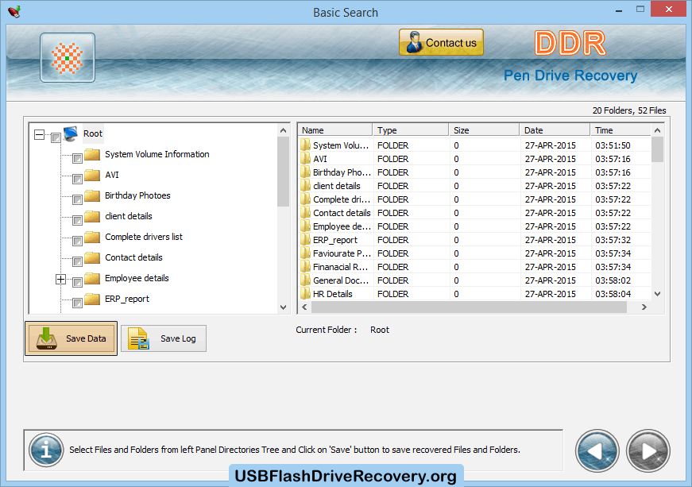Click the info icon in the status bar

tap(46, 450)
